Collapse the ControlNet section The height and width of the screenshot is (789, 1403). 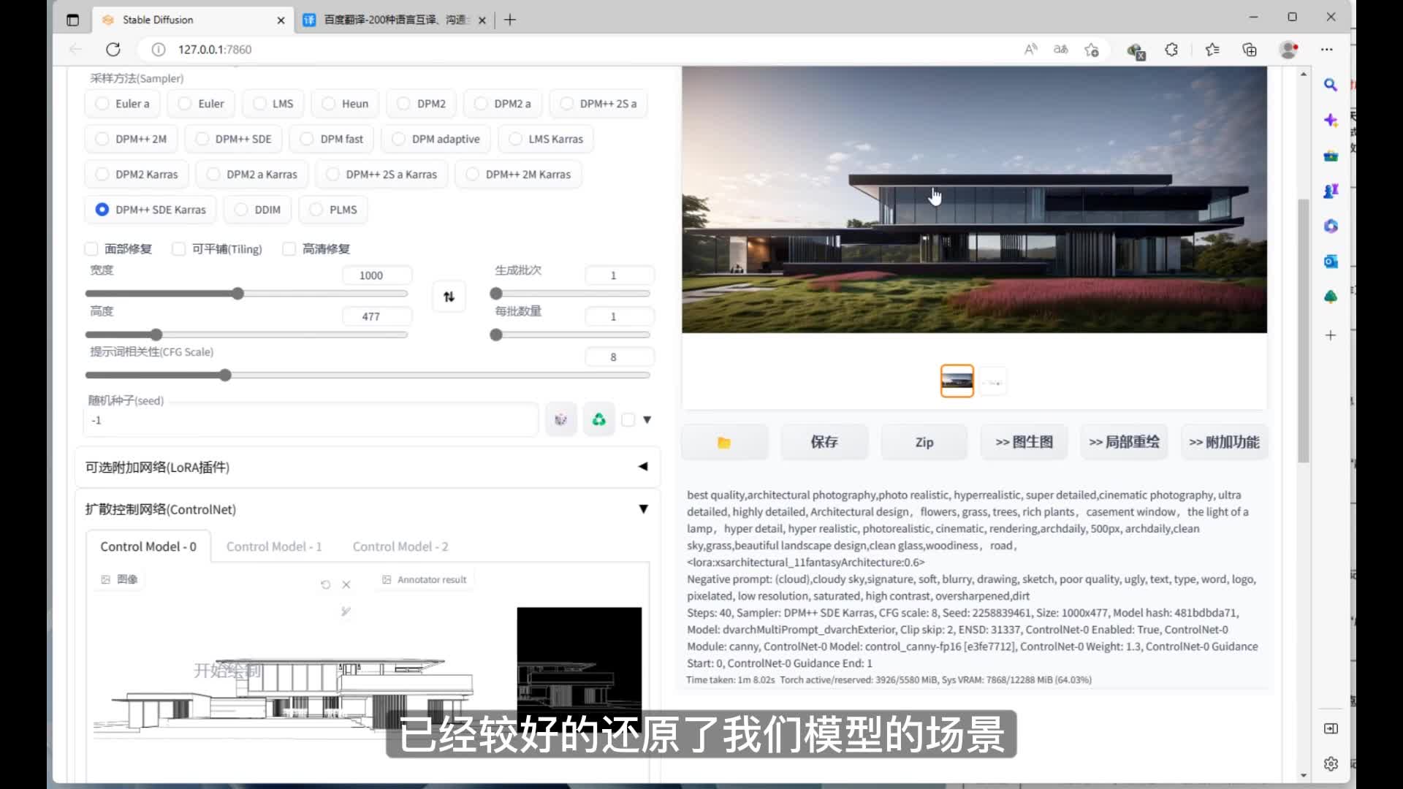click(643, 509)
